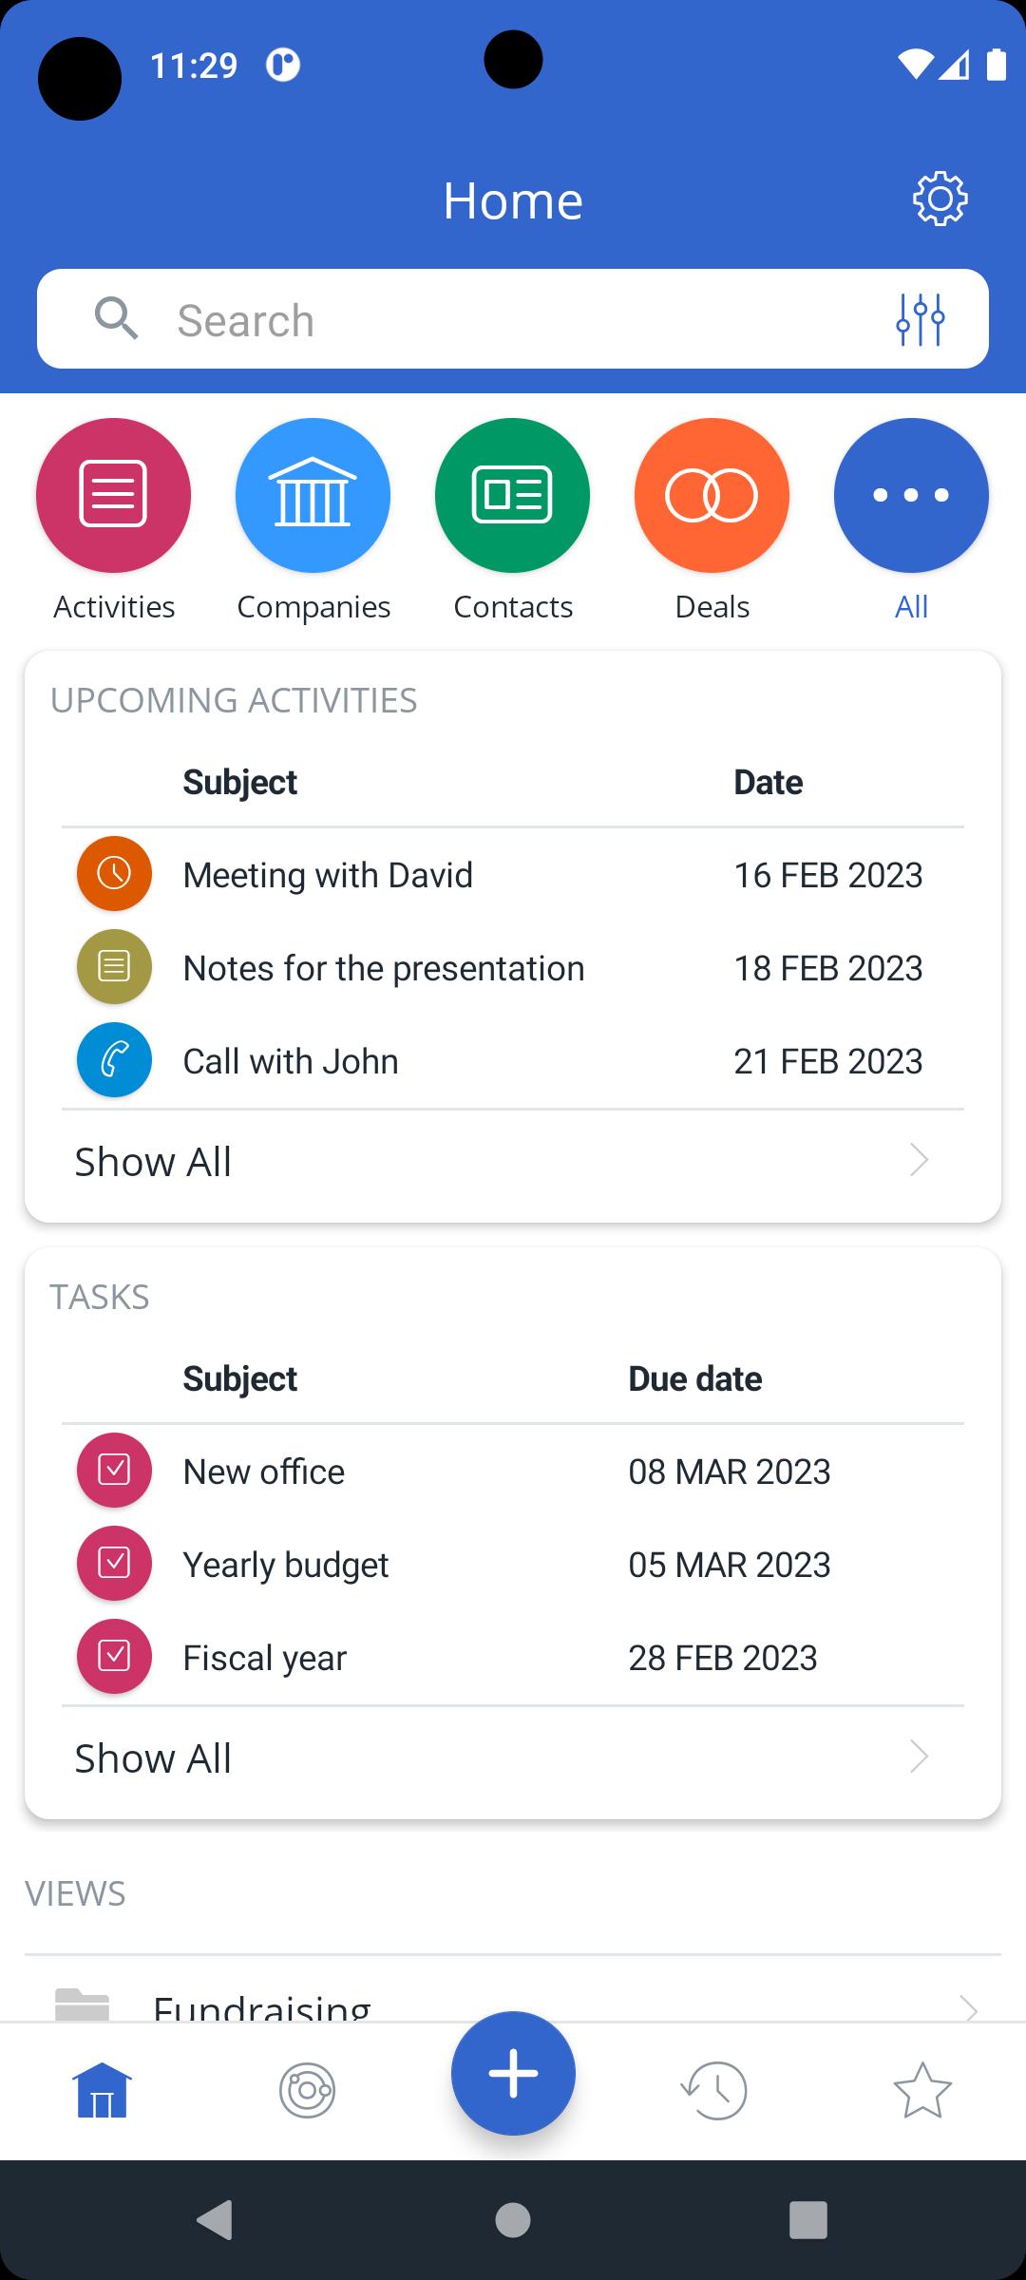Open the orange Deals icon
The height and width of the screenshot is (2280, 1026).
pyautogui.click(x=712, y=495)
